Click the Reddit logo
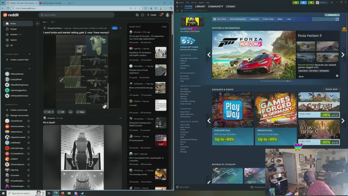 (11, 15)
